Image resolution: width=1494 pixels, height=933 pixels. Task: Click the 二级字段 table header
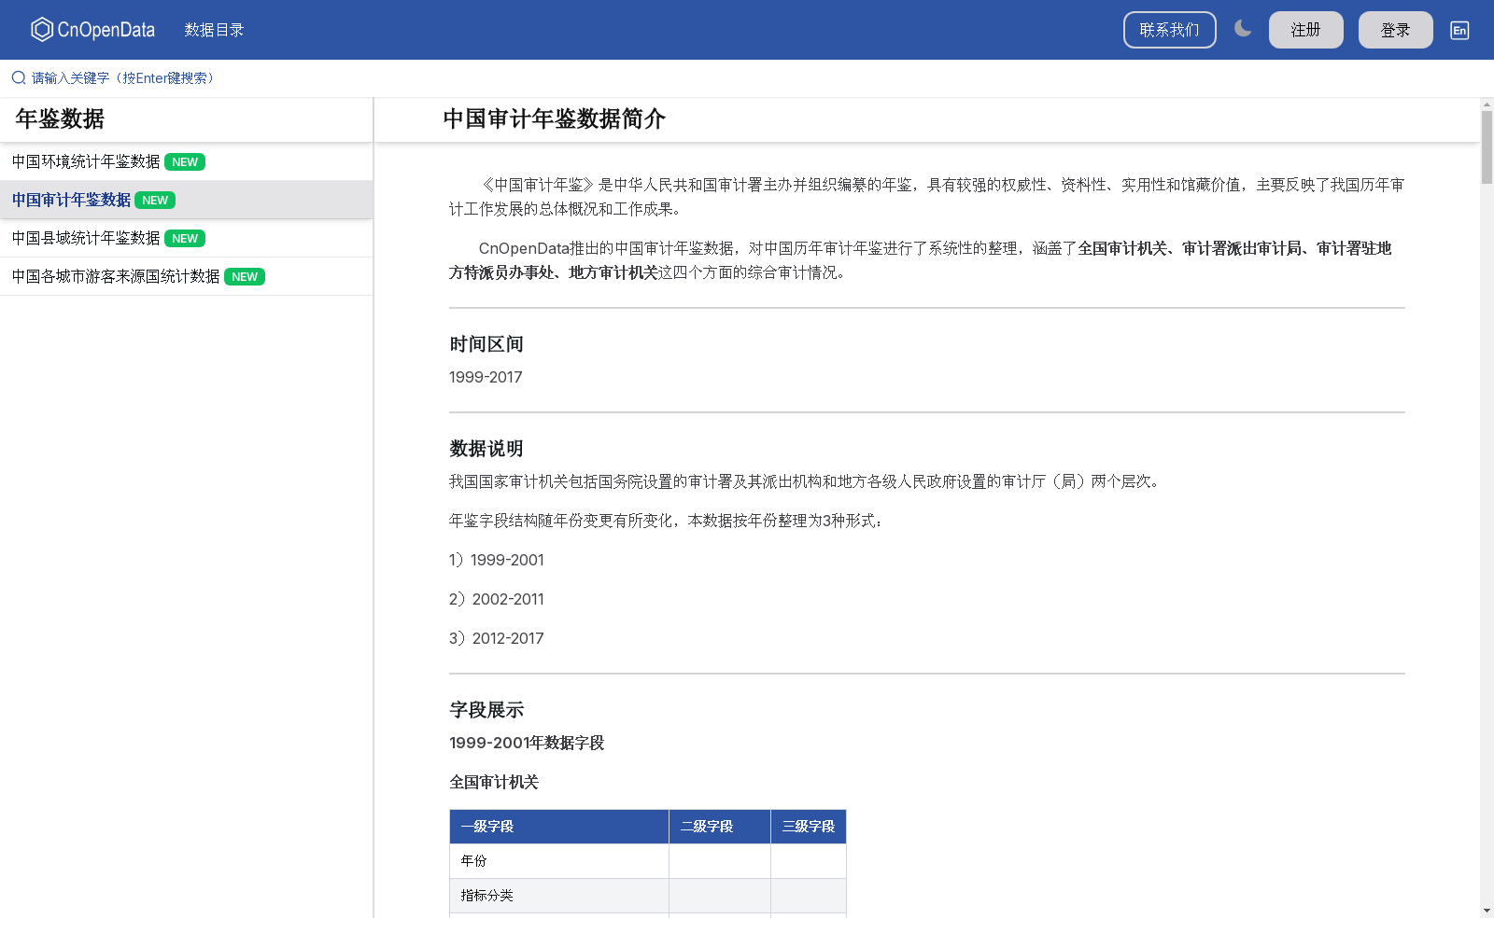coord(720,827)
